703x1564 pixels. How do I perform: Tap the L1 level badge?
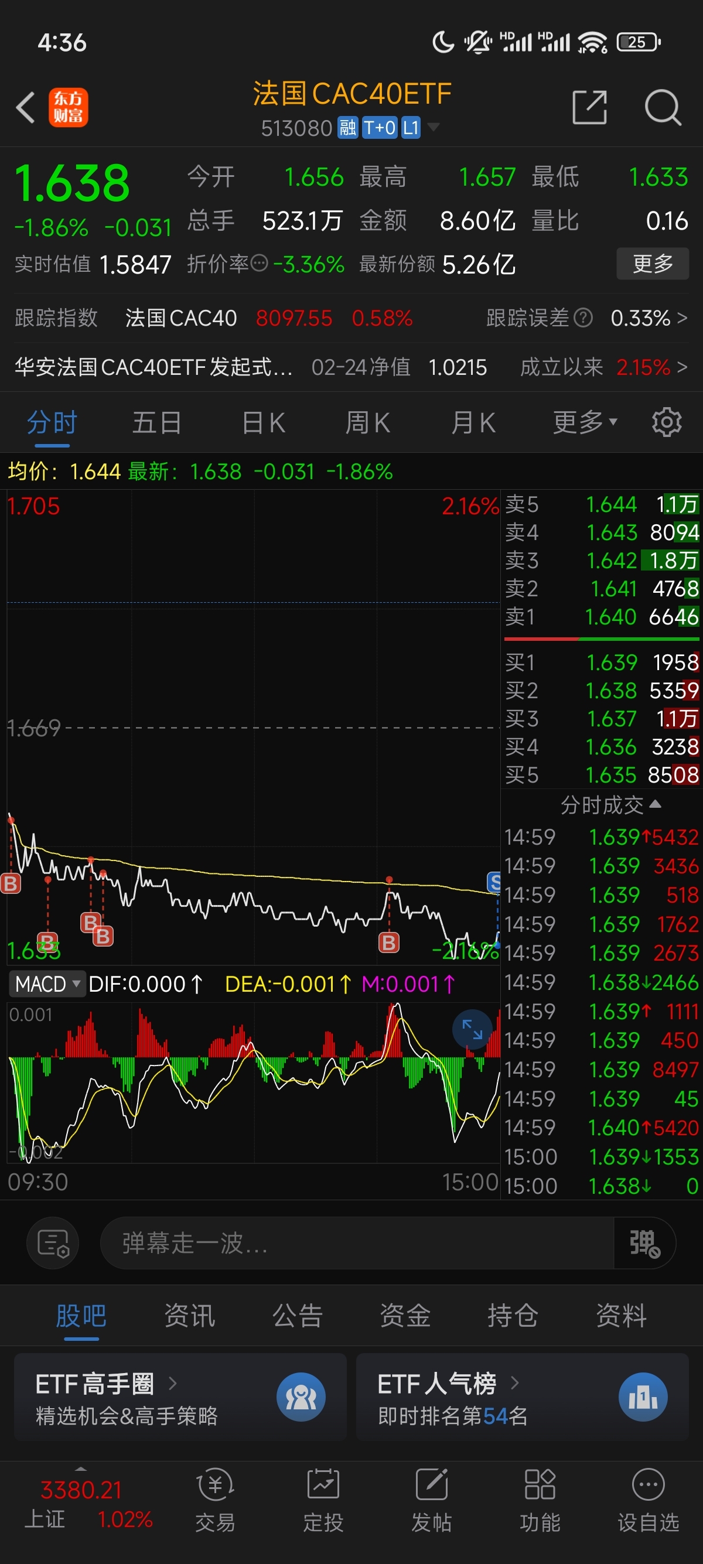click(411, 128)
